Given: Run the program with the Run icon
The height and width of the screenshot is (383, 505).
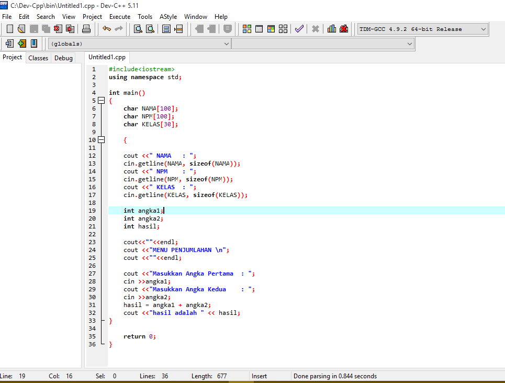Looking at the screenshot, I should click(259, 29).
